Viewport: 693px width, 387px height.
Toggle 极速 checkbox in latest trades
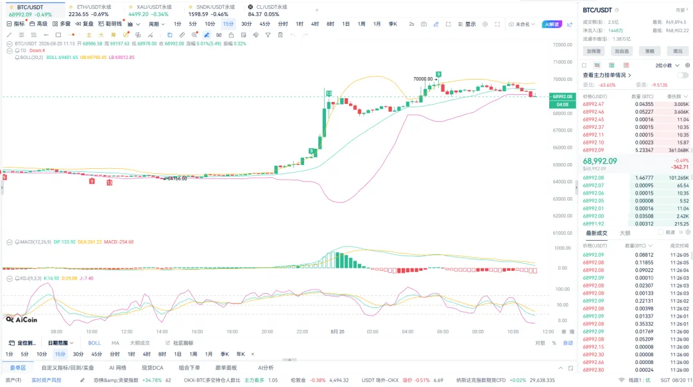tap(660, 232)
